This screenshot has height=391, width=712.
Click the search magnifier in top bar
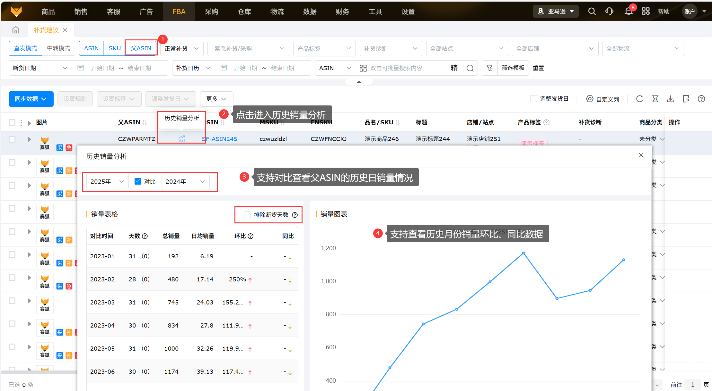[592, 12]
